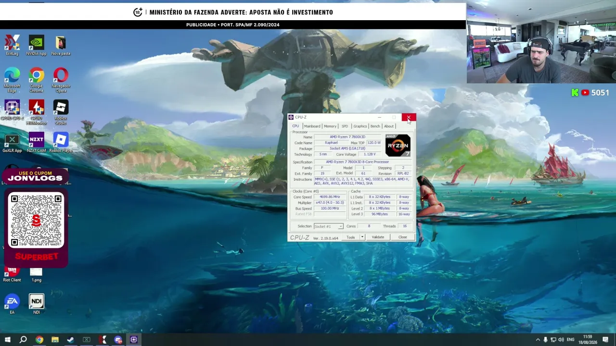The image size is (616, 346).
Task: Click the Package value Socket AM5 (LGA1718)
Action: point(347,148)
